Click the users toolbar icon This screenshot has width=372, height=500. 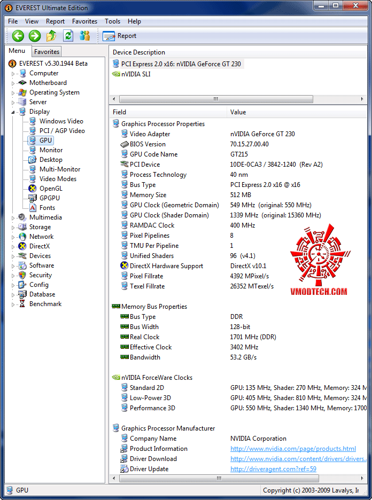(84, 36)
